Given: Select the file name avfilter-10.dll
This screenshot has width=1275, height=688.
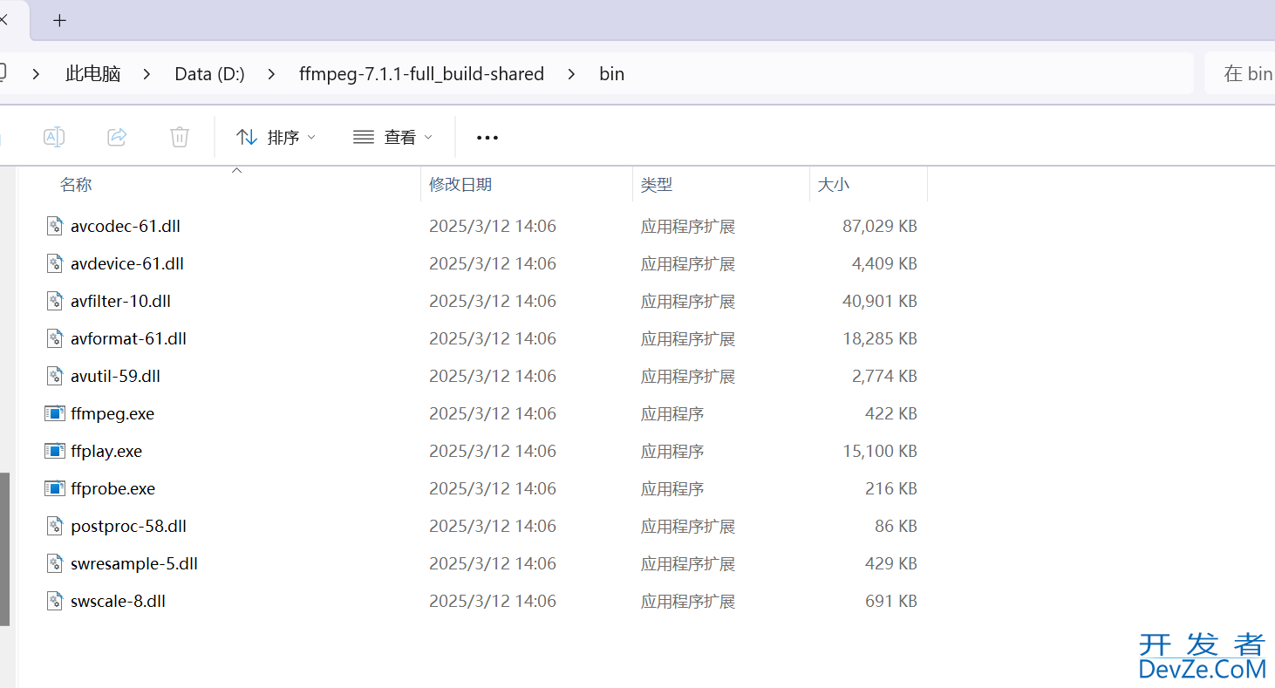Looking at the screenshot, I should click(x=120, y=301).
